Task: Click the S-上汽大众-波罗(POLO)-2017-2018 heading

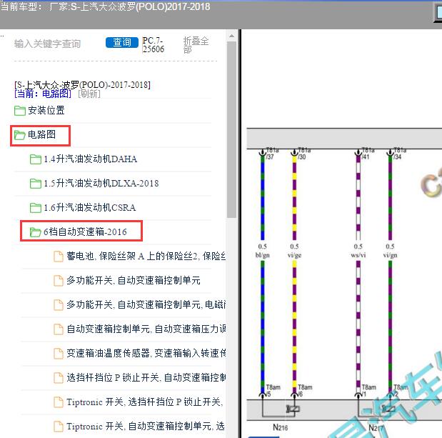Action: pos(82,84)
